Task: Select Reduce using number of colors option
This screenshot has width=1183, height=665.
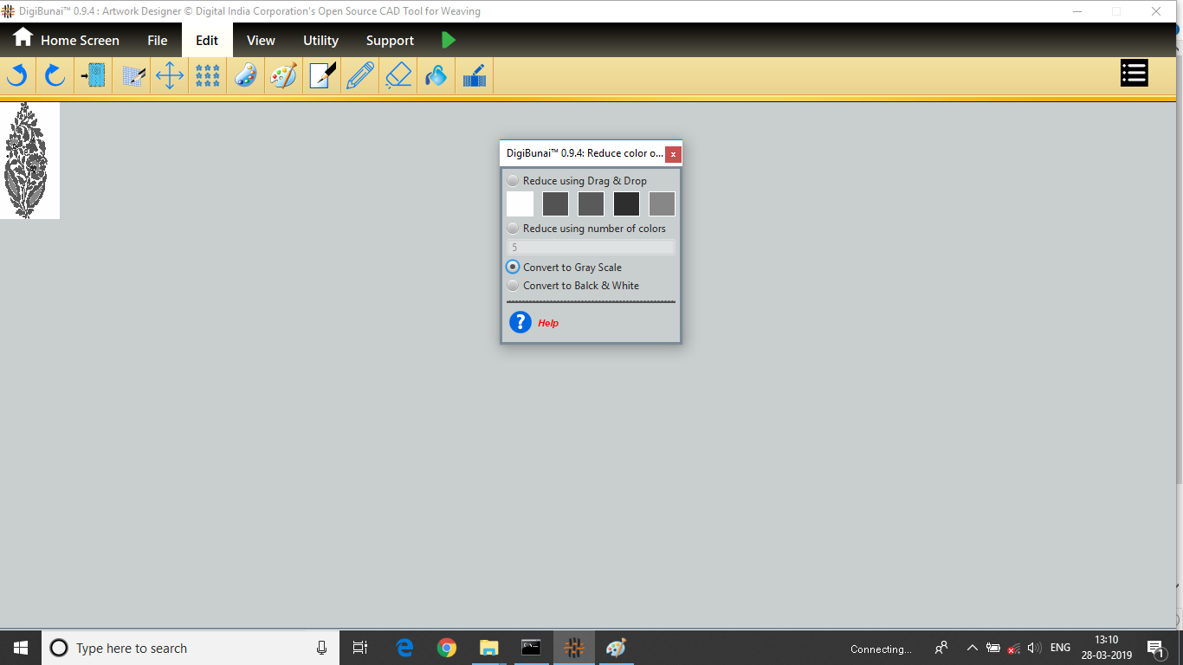Action: click(514, 229)
